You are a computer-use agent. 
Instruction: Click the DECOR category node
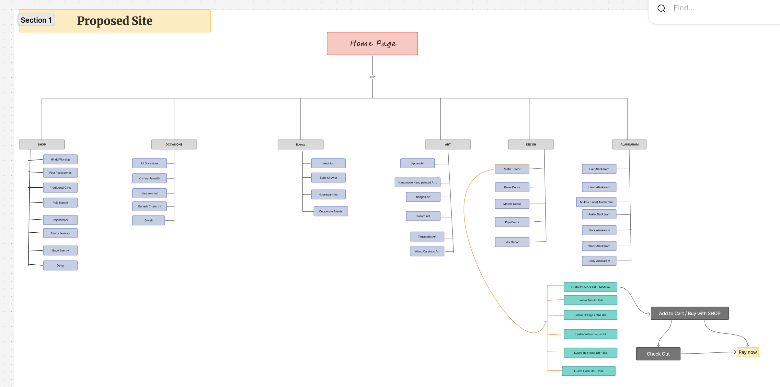click(x=531, y=144)
